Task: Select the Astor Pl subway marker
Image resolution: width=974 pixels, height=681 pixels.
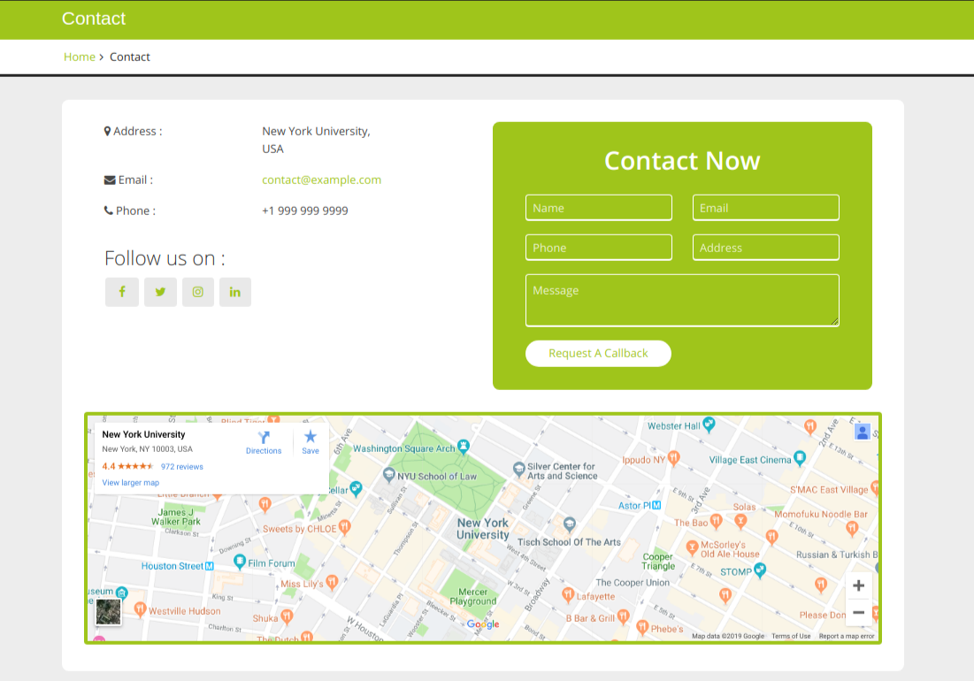Action: pyautogui.click(x=656, y=505)
